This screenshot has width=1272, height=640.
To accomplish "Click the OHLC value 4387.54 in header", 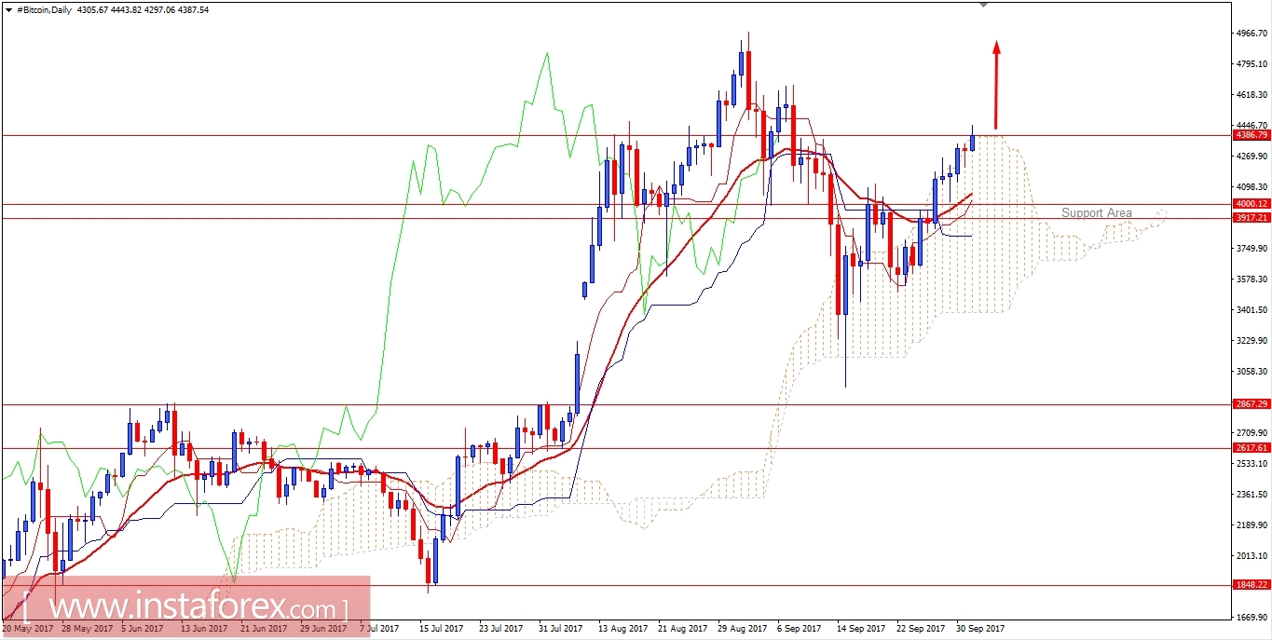I will pyautogui.click(x=191, y=9).
